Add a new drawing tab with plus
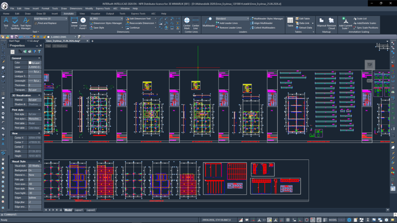Screen dimensions: 397x223 click(x=92, y=41)
